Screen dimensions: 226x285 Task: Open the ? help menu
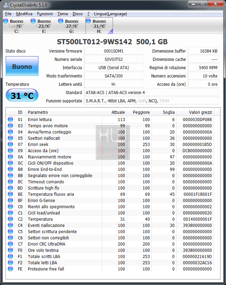[88, 14]
